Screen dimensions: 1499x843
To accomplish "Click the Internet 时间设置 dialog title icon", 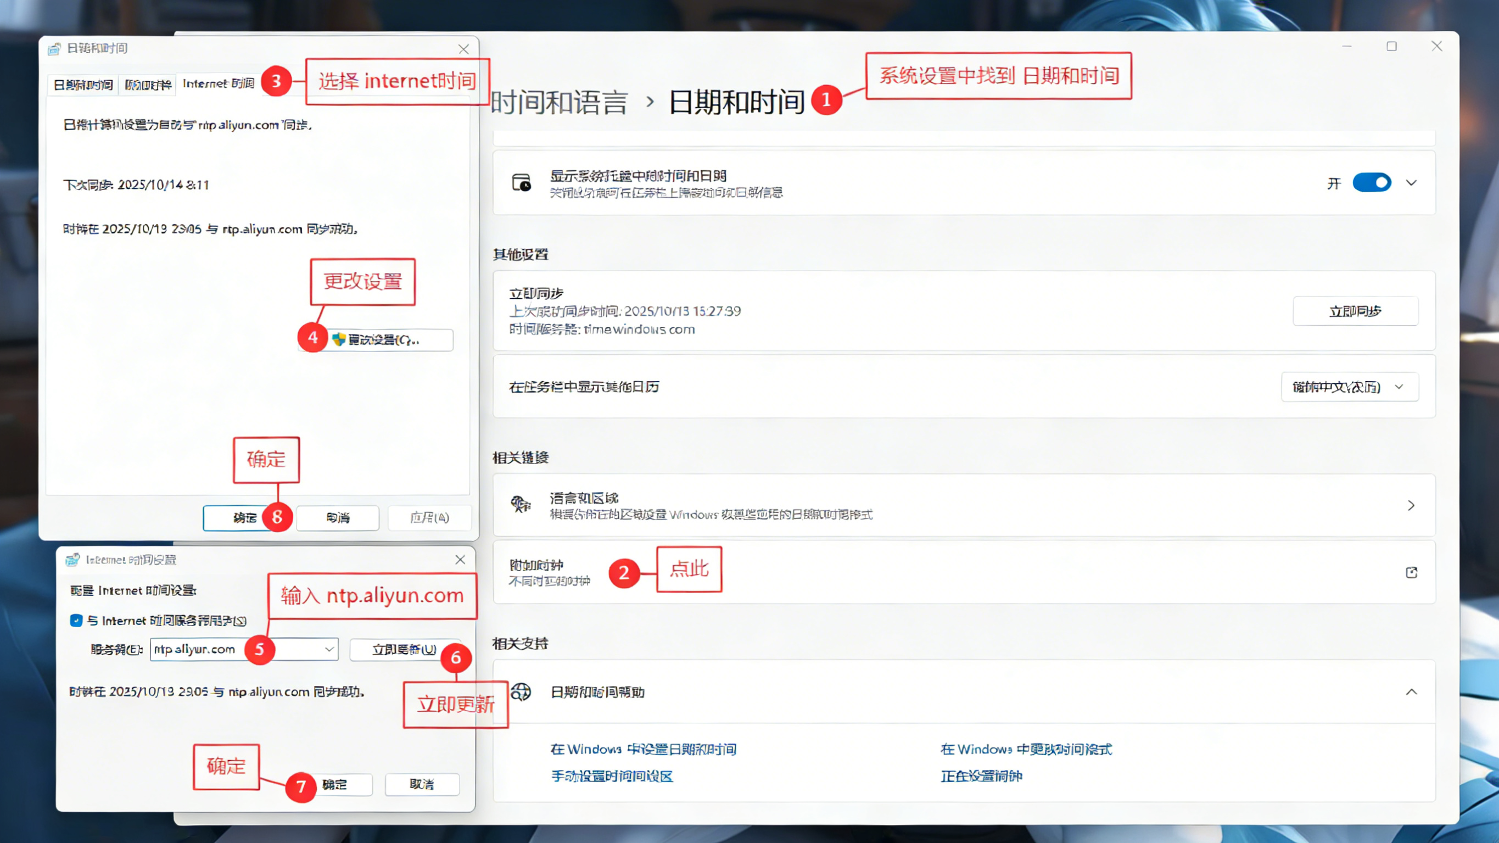I will [72, 560].
